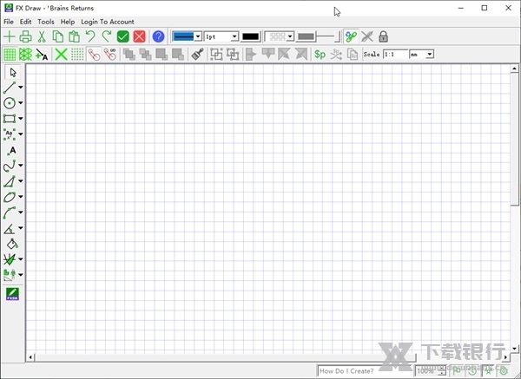
Task: Click the add label arrow-A icon
Action: tap(42, 55)
